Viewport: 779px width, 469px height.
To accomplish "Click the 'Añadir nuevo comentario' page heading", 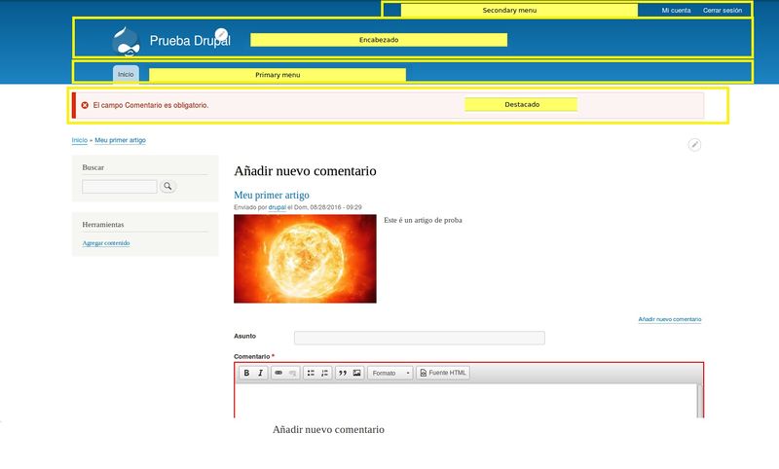I will pos(305,170).
